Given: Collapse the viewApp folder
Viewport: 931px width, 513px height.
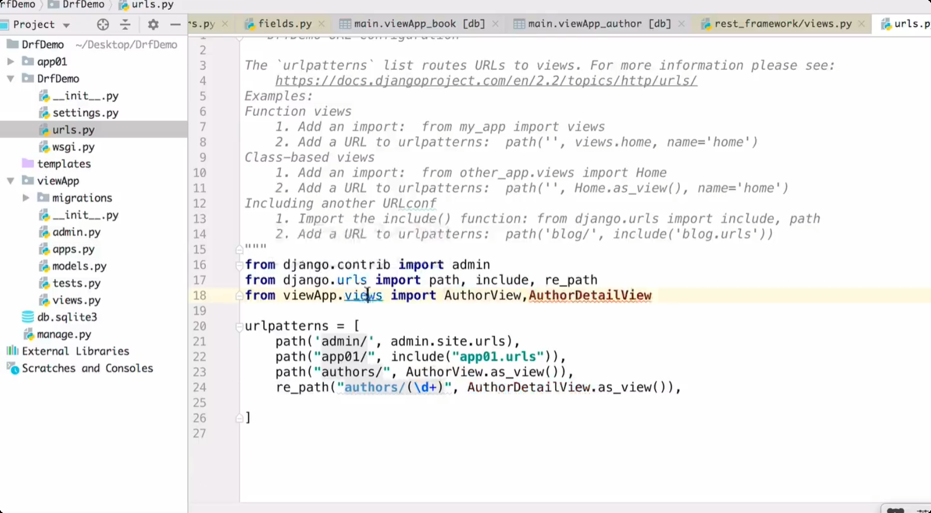Looking at the screenshot, I should [x=10, y=181].
